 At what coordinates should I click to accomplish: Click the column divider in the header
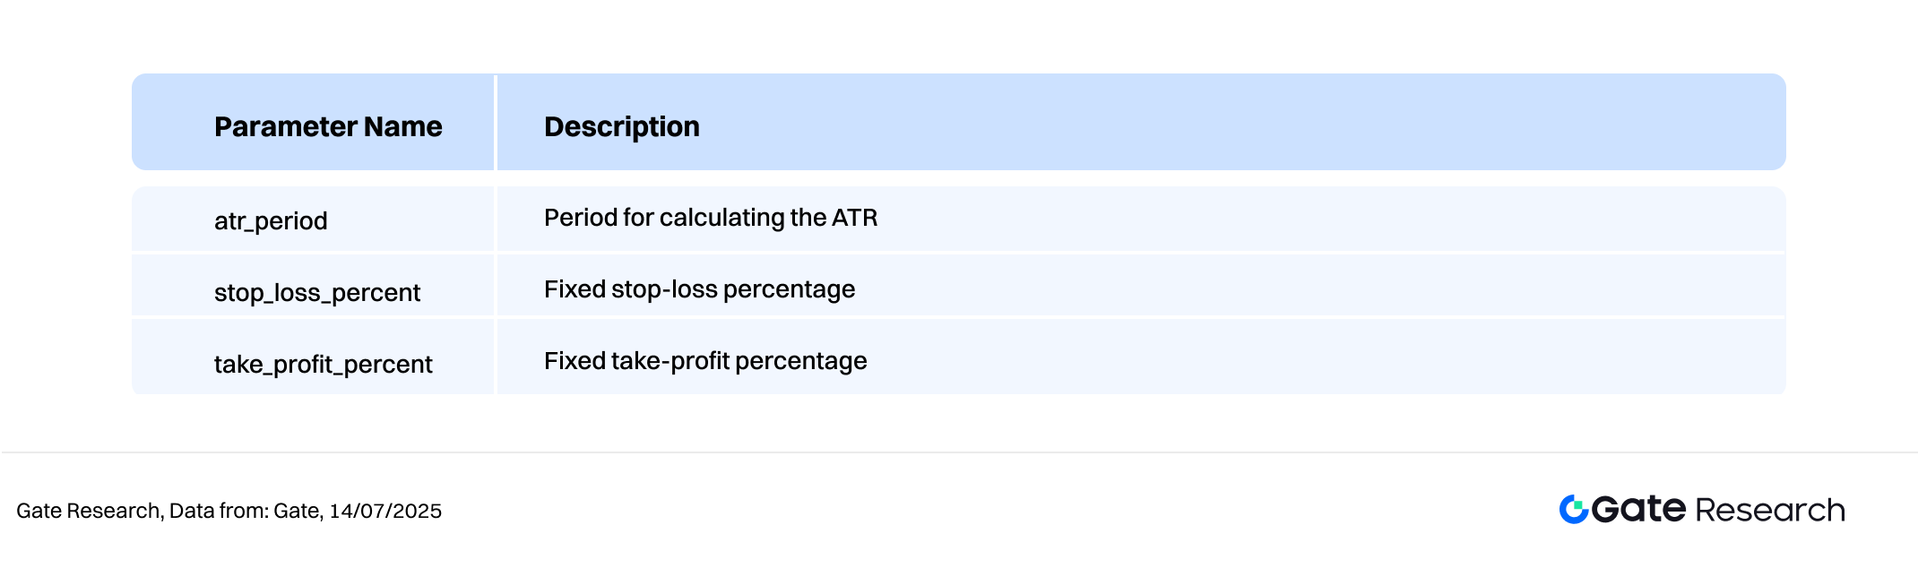tap(496, 122)
